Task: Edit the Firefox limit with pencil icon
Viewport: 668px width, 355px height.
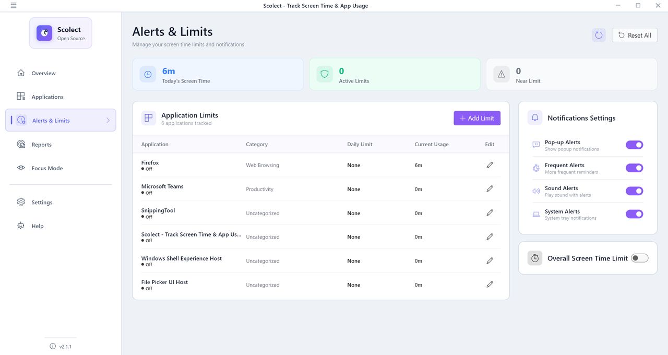Action: click(x=490, y=165)
